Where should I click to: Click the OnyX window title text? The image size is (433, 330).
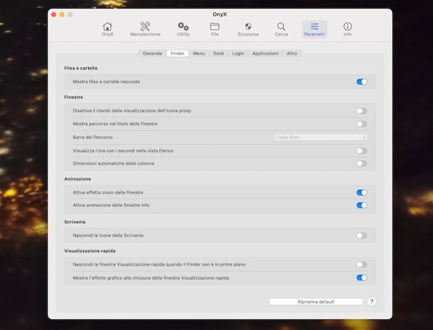point(219,14)
